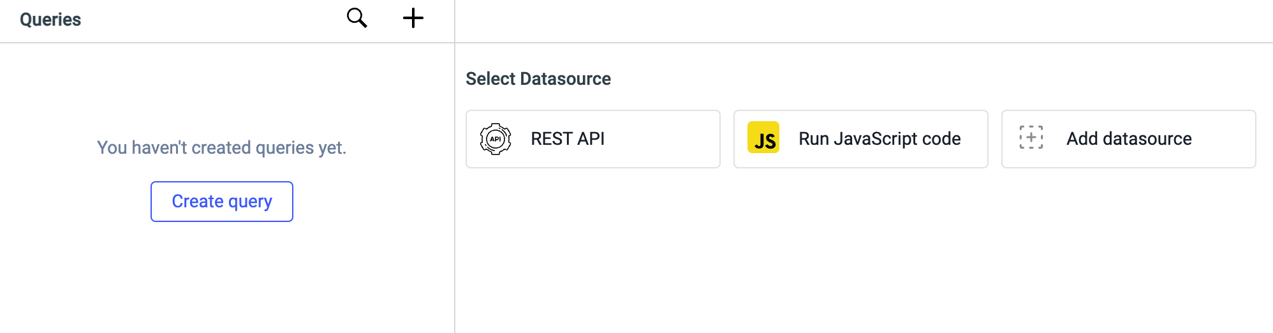
Task: Click the Queries panel heading
Action: (x=50, y=20)
